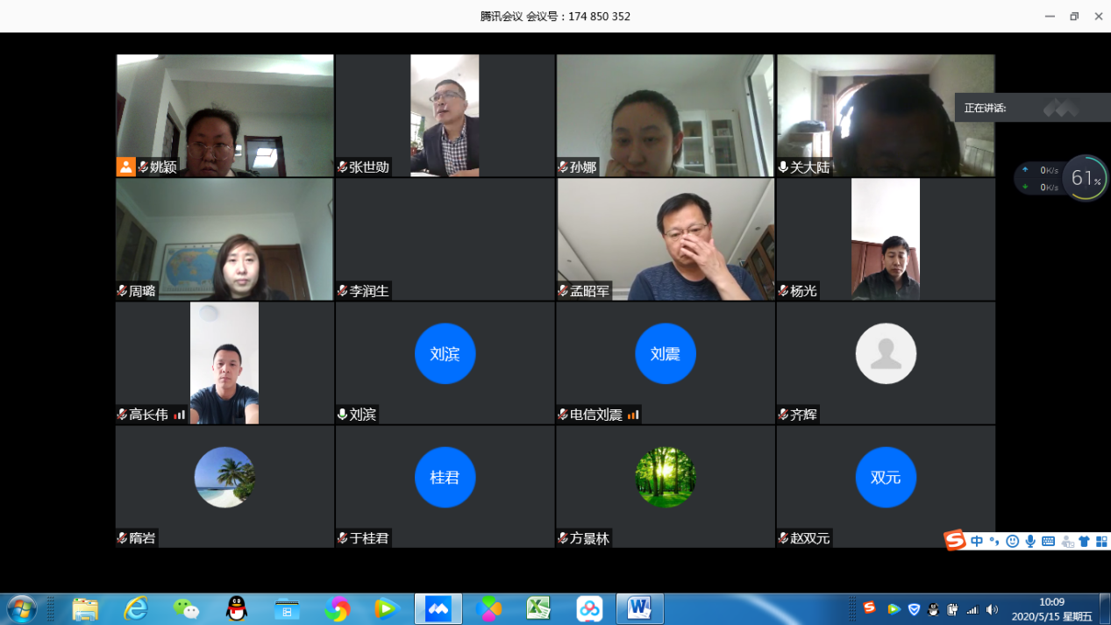Open the QQ penguin icon in the taskbar
This screenshot has width=1111, height=625.
237,608
